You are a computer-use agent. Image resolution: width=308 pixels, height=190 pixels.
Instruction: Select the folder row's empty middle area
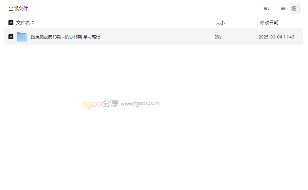click(157, 37)
